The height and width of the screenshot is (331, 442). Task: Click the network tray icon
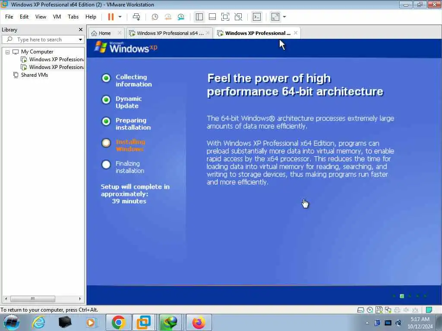[388, 323]
